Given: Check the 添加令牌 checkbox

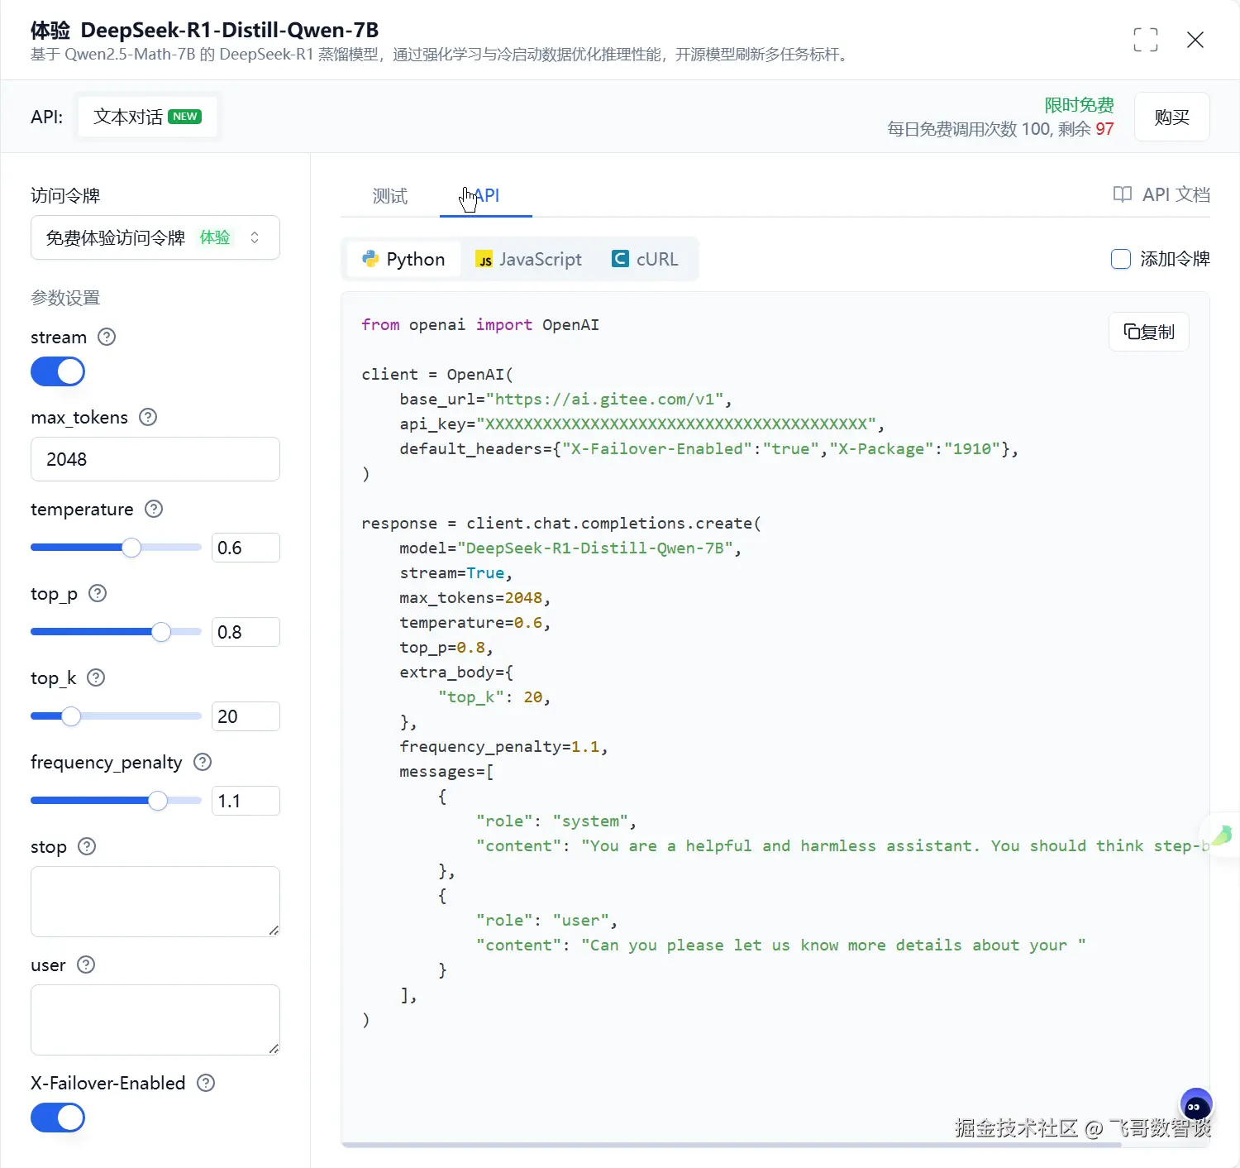Looking at the screenshot, I should (1121, 259).
